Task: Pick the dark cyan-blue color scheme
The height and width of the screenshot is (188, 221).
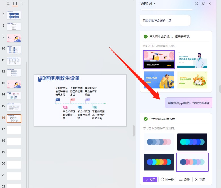Action: [192, 142]
